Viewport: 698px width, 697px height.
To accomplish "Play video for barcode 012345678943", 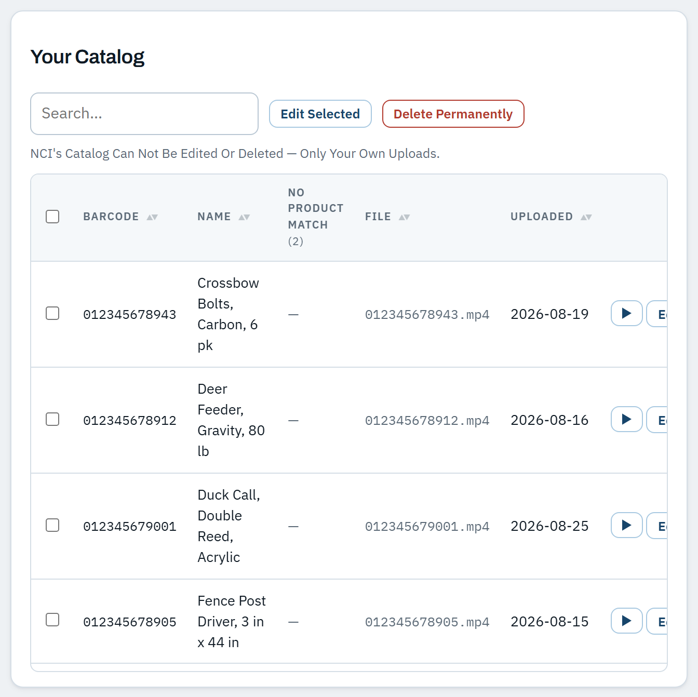I will click(627, 313).
